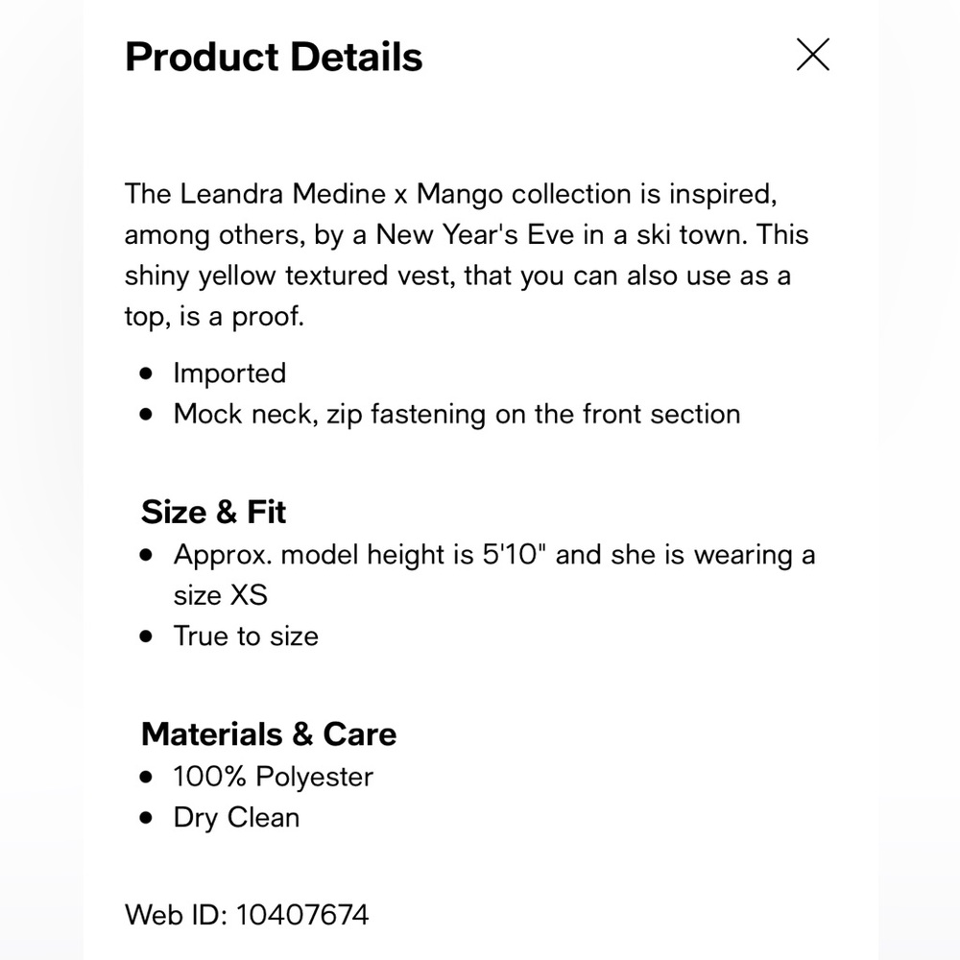Image resolution: width=960 pixels, height=960 pixels.
Task: Click the Approx. model height line
Action: tap(493, 555)
